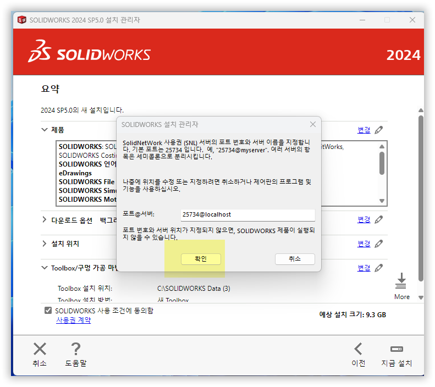The image size is (435, 387).
Task: Click 변경 link for 설치 위치
Action: 364,244
